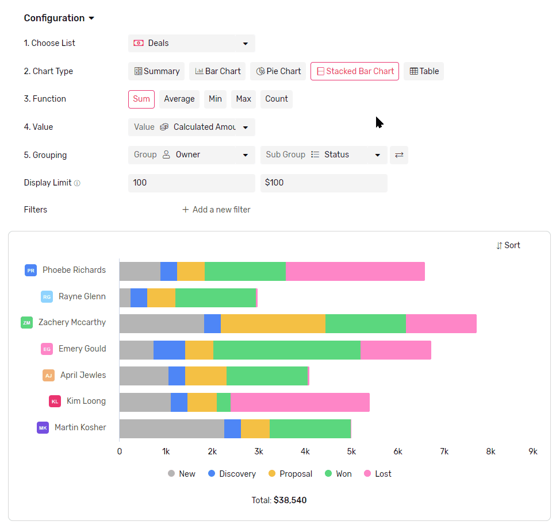
Task: Click the display limit 100 field
Action: coord(191,183)
